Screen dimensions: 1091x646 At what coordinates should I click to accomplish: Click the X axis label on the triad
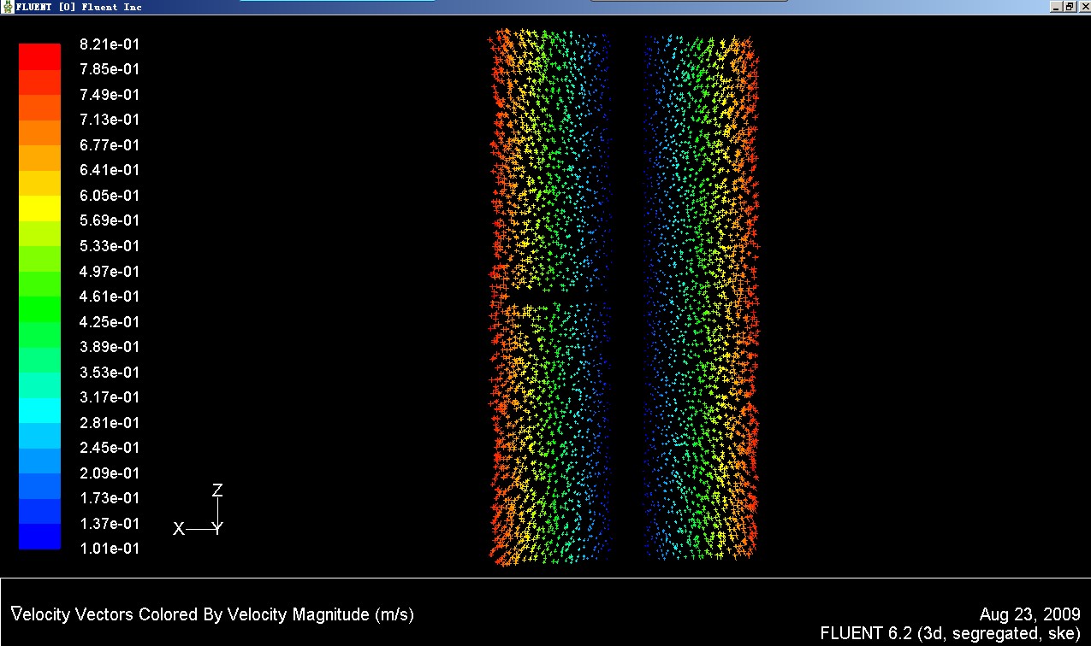click(x=179, y=530)
